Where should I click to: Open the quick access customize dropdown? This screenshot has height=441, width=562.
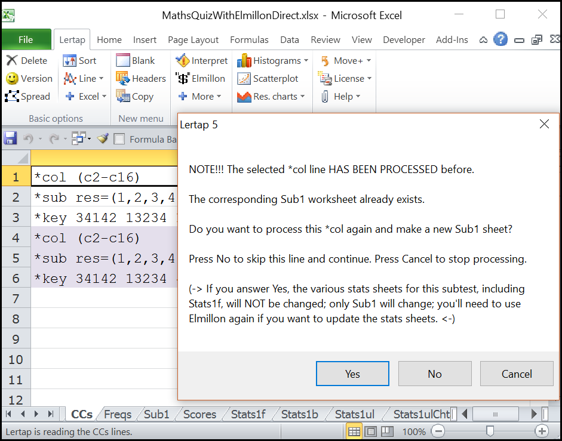click(x=89, y=138)
